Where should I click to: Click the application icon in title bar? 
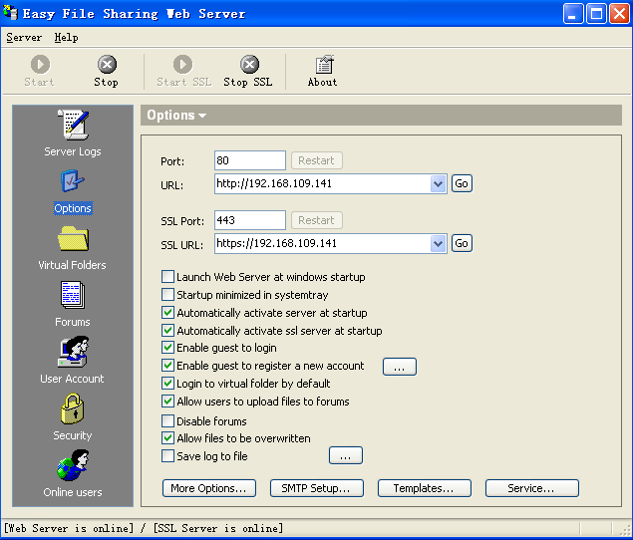pos(11,13)
